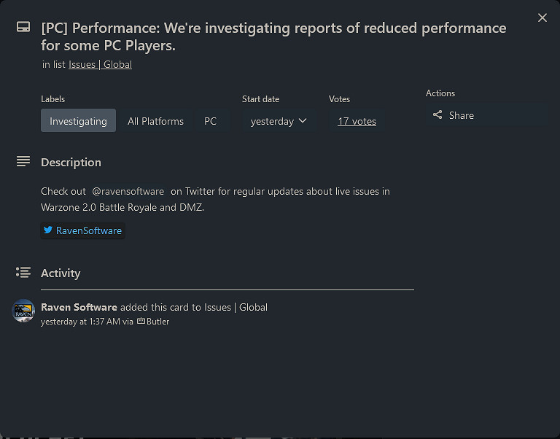Click the Activity section list icon
560x439 pixels.
tap(23, 272)
